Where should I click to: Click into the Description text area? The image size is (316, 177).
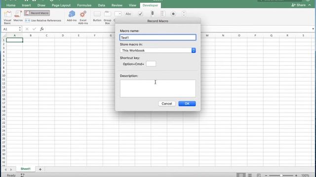coord(158,88)
